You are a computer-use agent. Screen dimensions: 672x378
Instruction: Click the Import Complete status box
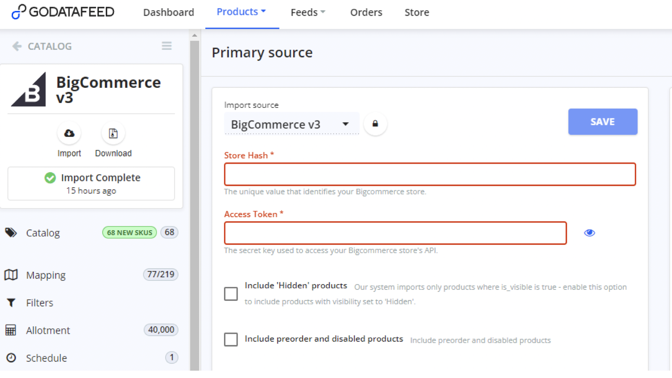pyautogui.click(x=91, y=184)
